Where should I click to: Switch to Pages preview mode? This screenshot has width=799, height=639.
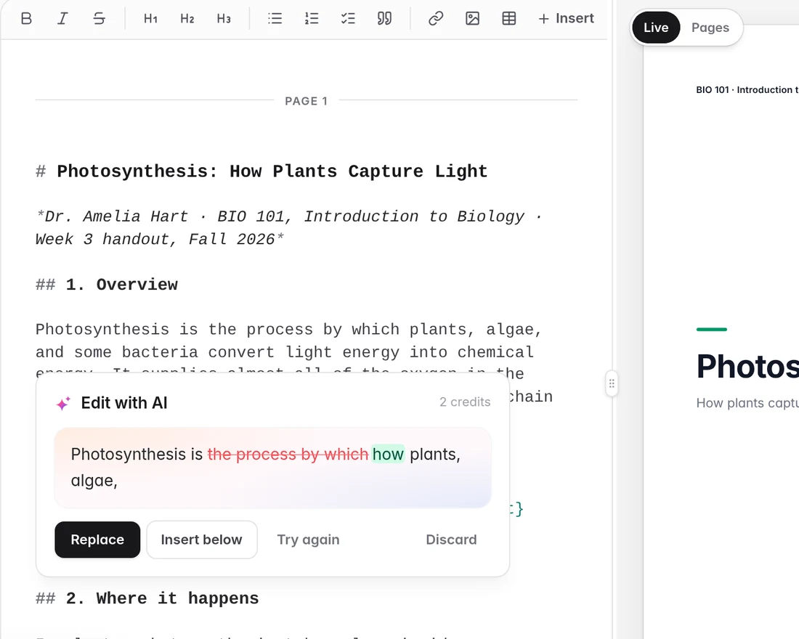point(710,28)
